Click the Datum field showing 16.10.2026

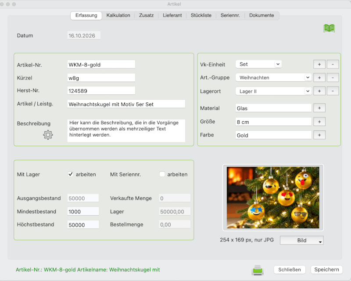pos(84,36)
